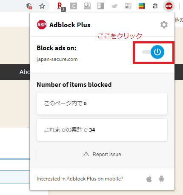Click the split-panel layout extension icon
The height and width of the screenshot is (195, 183).
101,6
